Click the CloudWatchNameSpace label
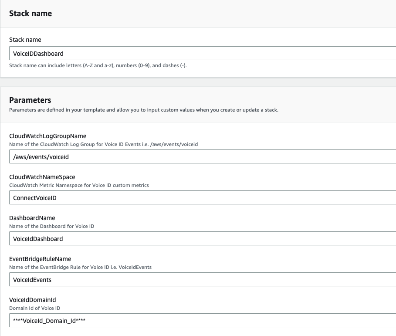The height and width of the screenshot is (336, 396). 42,177
